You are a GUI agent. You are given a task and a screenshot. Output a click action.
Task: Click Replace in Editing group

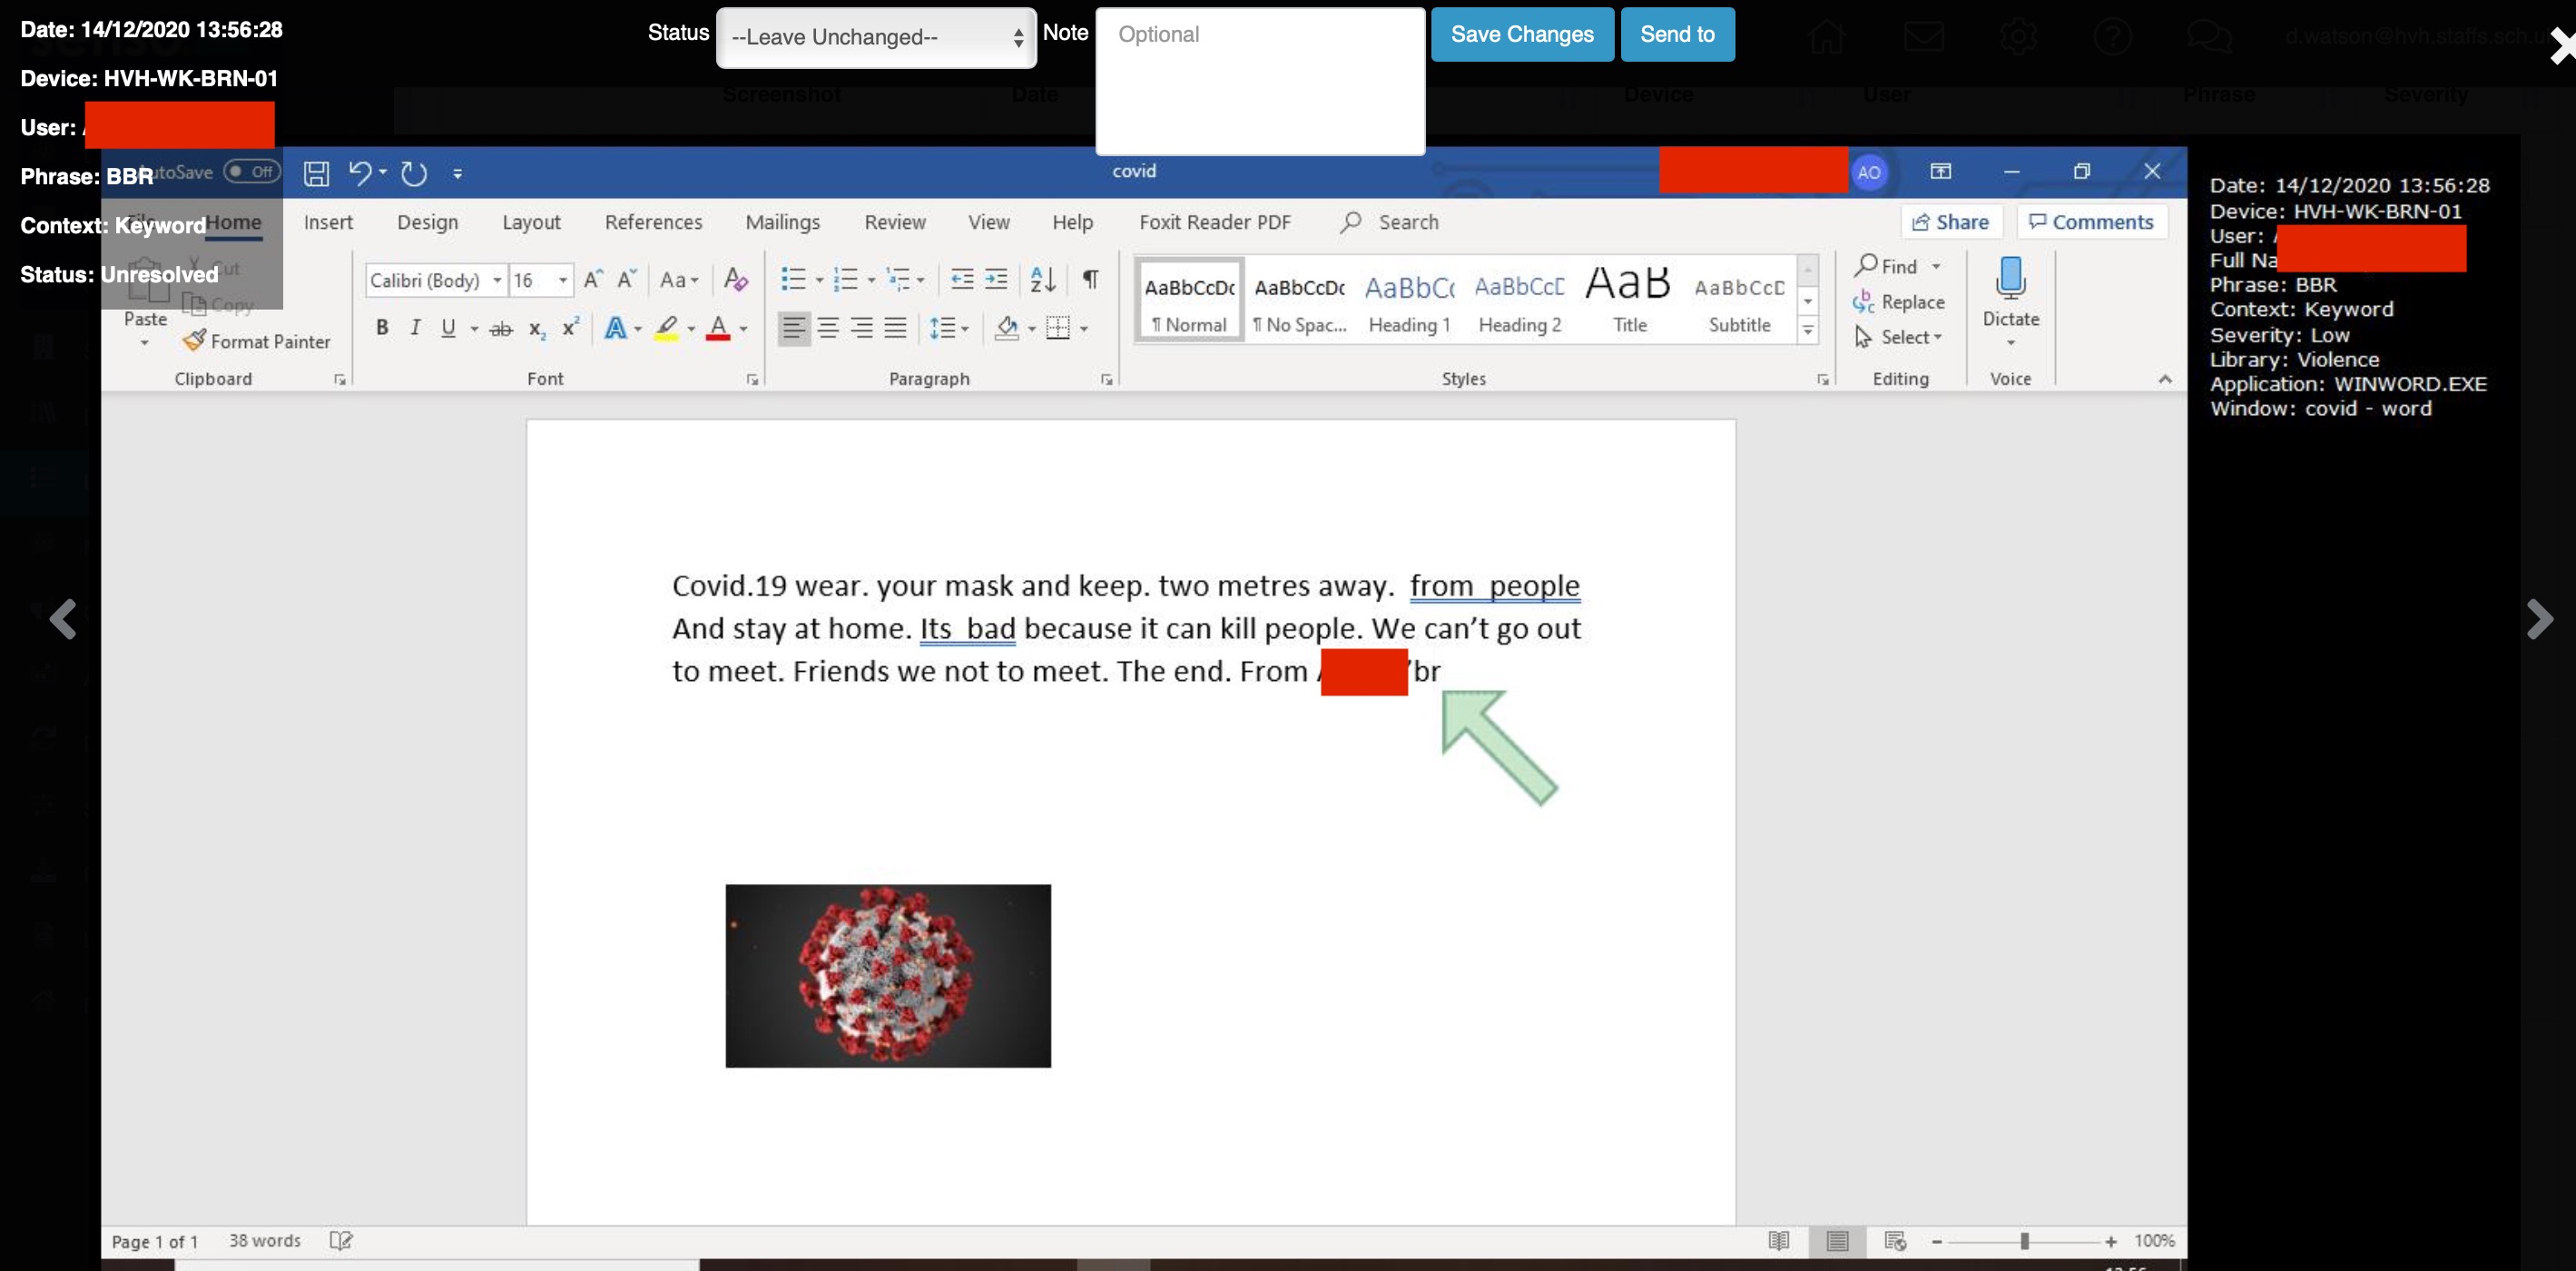tap(1898, 302)
